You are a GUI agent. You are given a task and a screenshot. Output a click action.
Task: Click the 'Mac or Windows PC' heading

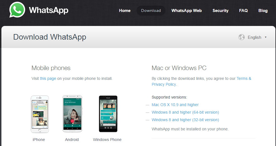pos(179,68)
